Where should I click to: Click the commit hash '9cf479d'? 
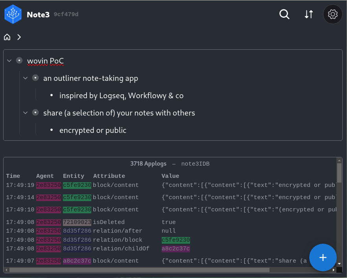pyautogui.click(x=66, y=15)
